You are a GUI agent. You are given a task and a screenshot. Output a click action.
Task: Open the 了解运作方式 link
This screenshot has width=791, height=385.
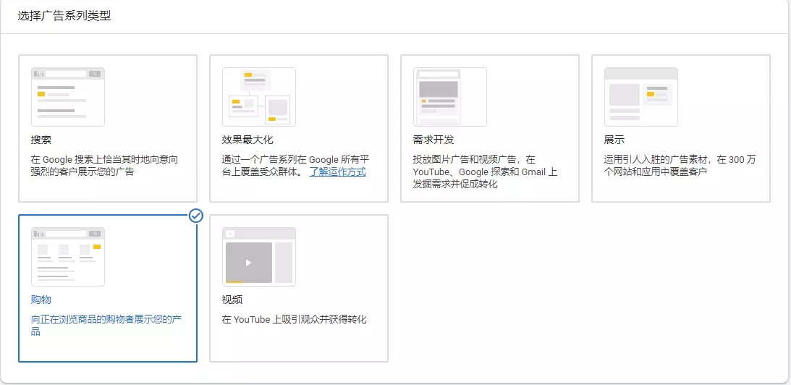pos(337,172)
